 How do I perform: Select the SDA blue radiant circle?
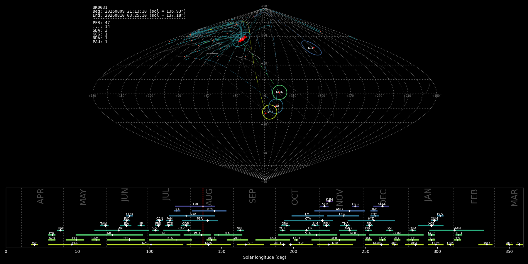tap(276, 106)
